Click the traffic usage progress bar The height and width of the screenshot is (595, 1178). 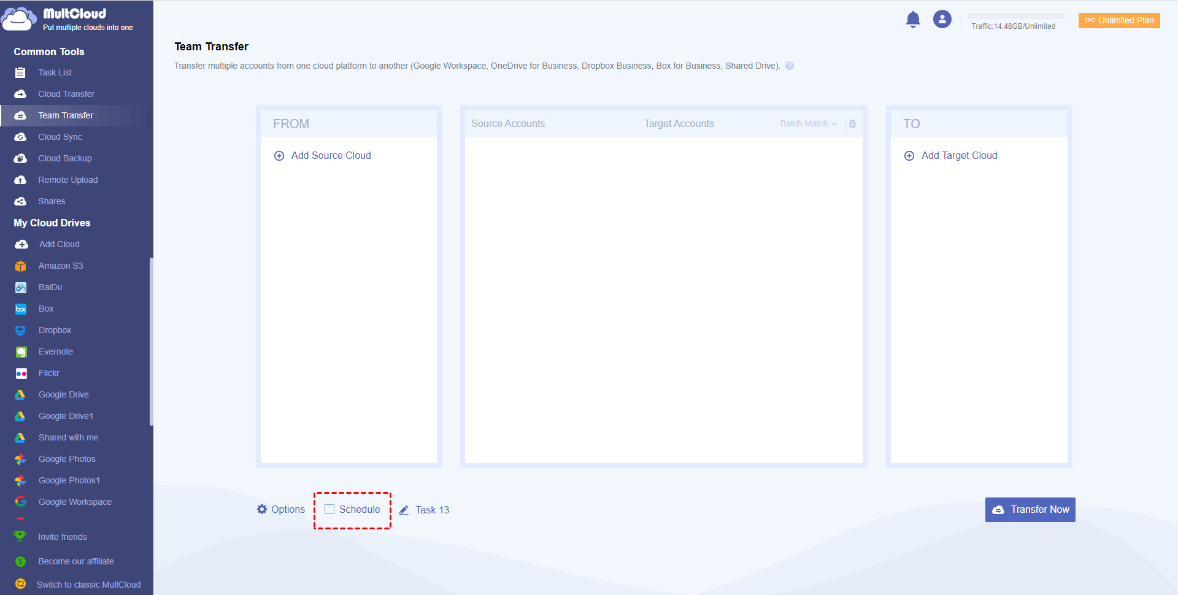[x=1017, y=16]
